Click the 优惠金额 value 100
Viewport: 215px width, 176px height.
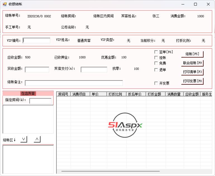pos(124,57)
